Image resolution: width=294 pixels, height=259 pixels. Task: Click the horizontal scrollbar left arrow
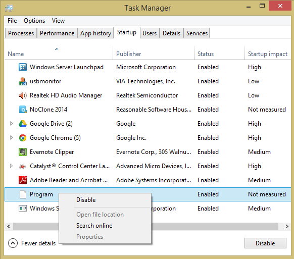click(9, 226)
